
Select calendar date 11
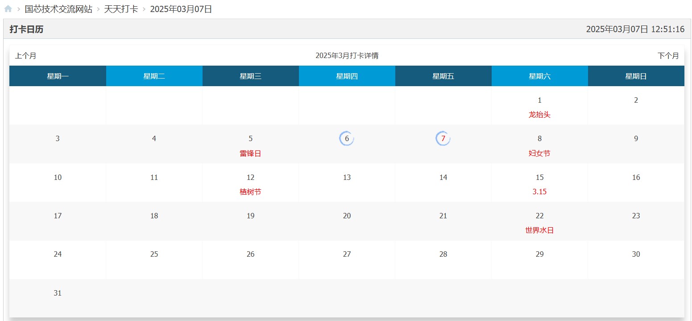point(154,177)
